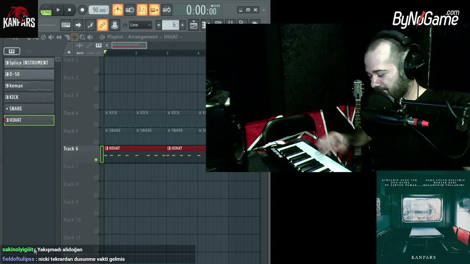Mute Track 4 with its mute switch

[96, 124]
